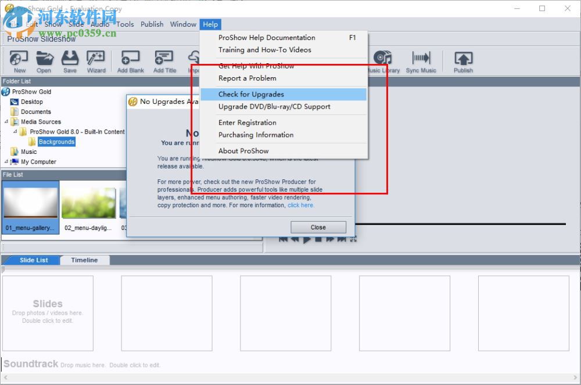This screenshot has width=581, height=385.
Task: Follow the 'click here' link in dialog
Action: tap(300, 205)
